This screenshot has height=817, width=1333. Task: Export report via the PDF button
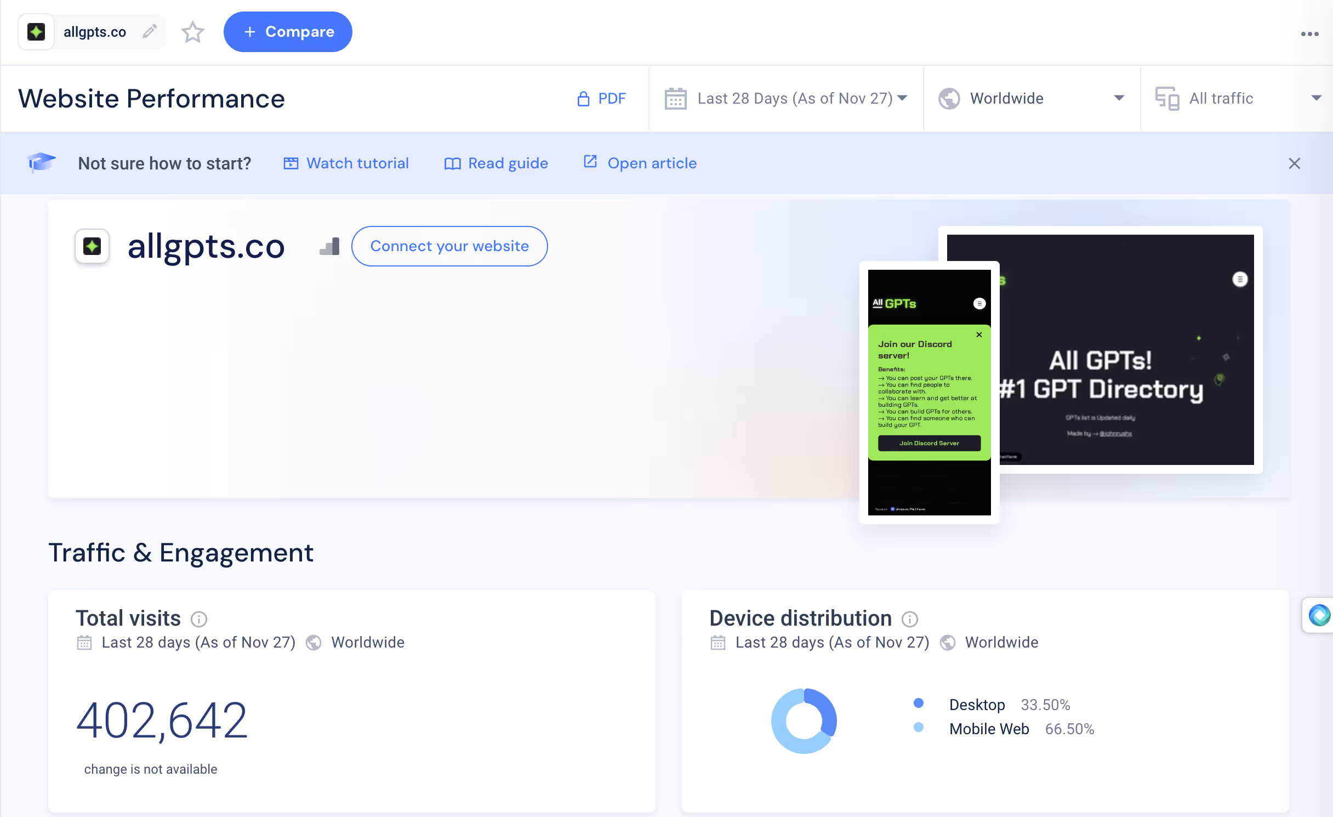[602, 99]
